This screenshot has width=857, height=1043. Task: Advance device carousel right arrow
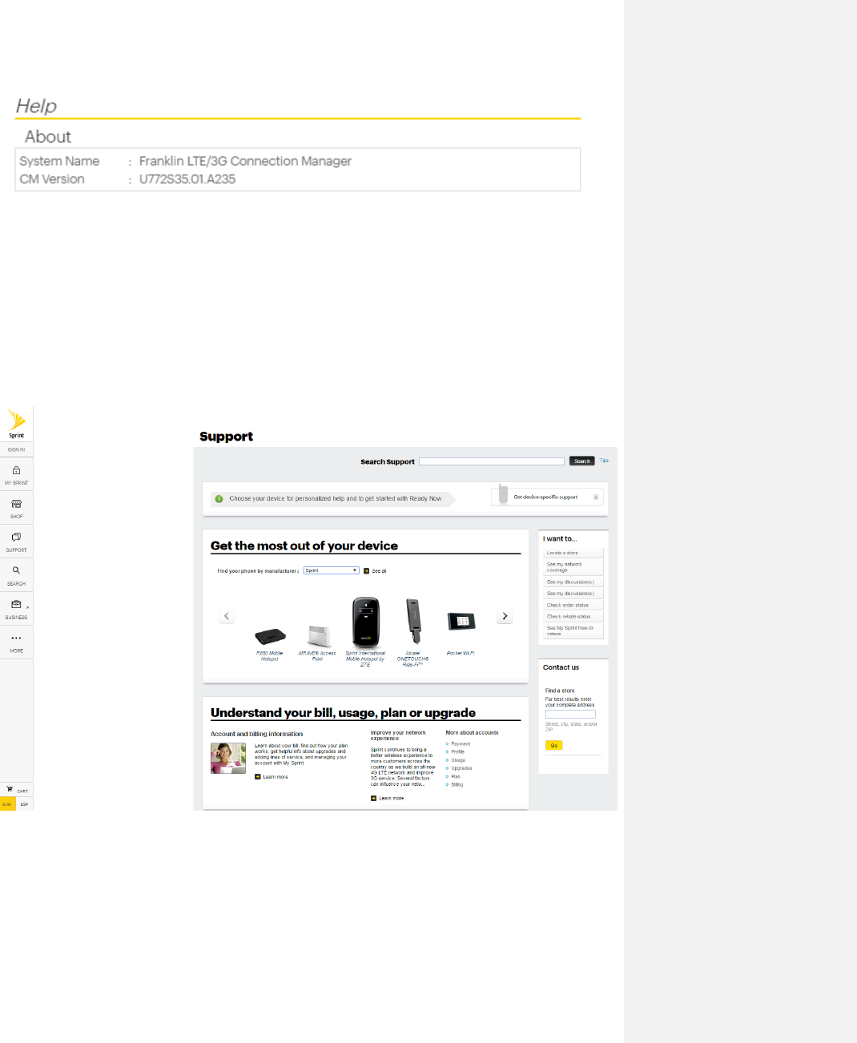point(505,616)
